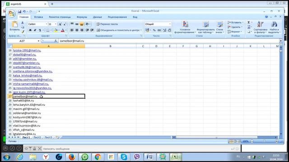Click the zoom slider in status bar
Image resolution: width=289 pixels, height=162 pixels.
(x=264, y=141)
